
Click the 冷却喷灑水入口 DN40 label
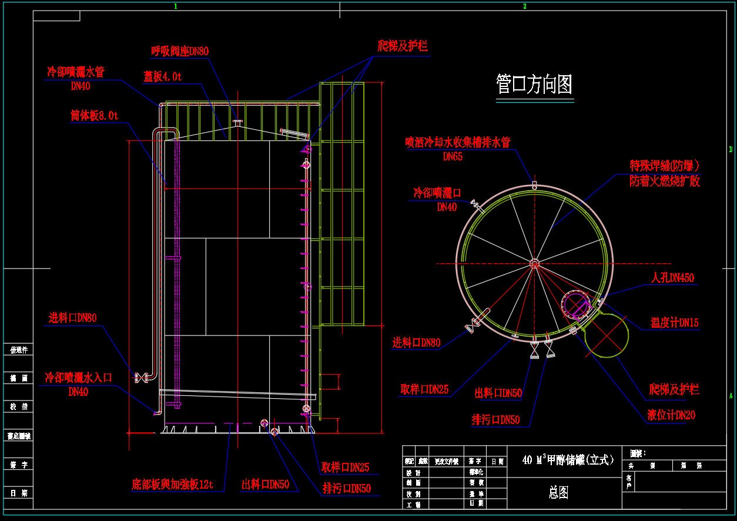[x=78, y=384]
